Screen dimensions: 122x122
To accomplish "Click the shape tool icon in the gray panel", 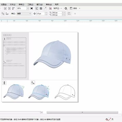I will point(5,62).
